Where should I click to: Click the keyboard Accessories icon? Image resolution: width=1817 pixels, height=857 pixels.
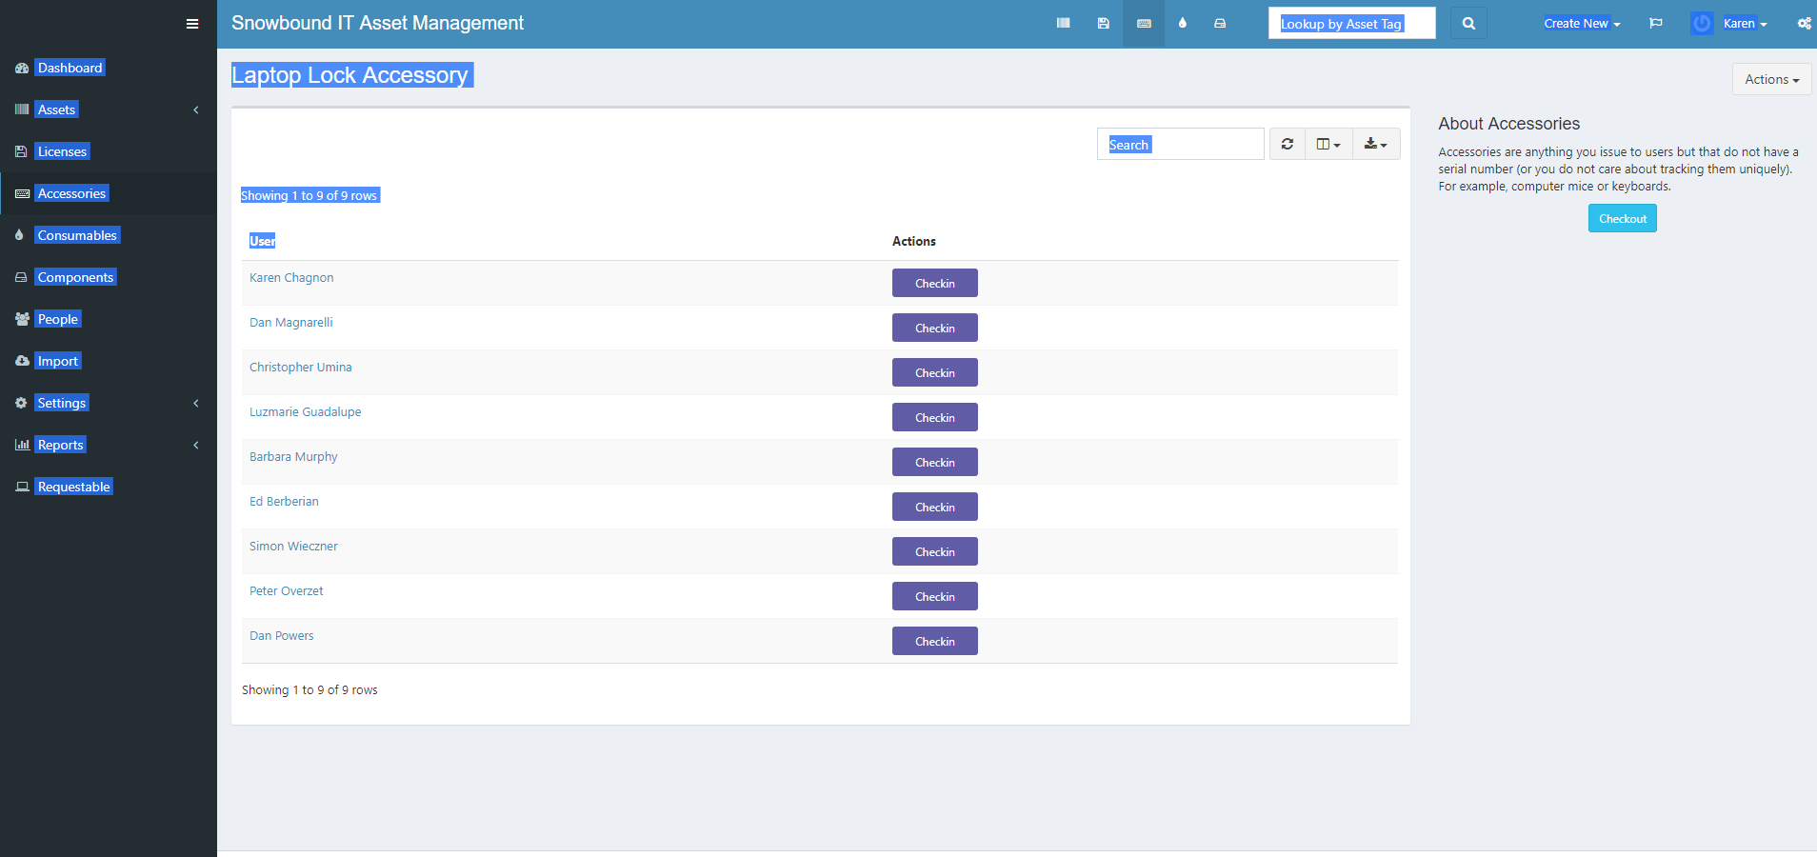click(1143, 23)
